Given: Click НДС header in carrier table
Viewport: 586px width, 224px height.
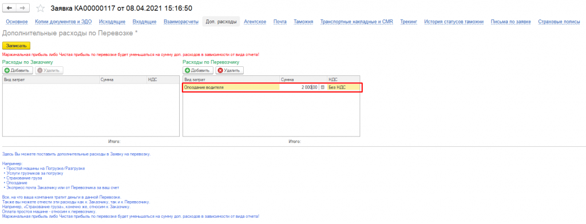Looking at the screenshot, I should coord(343,79).
